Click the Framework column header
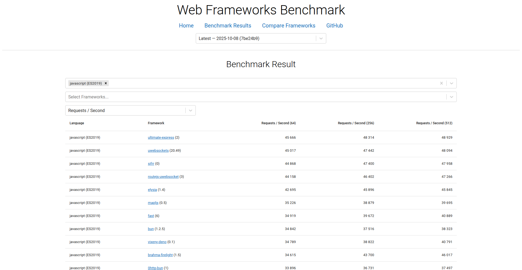This screenshot has height=270, width=522. click(156, 123)
